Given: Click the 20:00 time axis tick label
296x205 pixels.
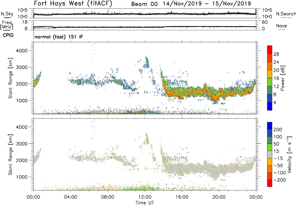Looking at the screenshot, I should point(219,197).
